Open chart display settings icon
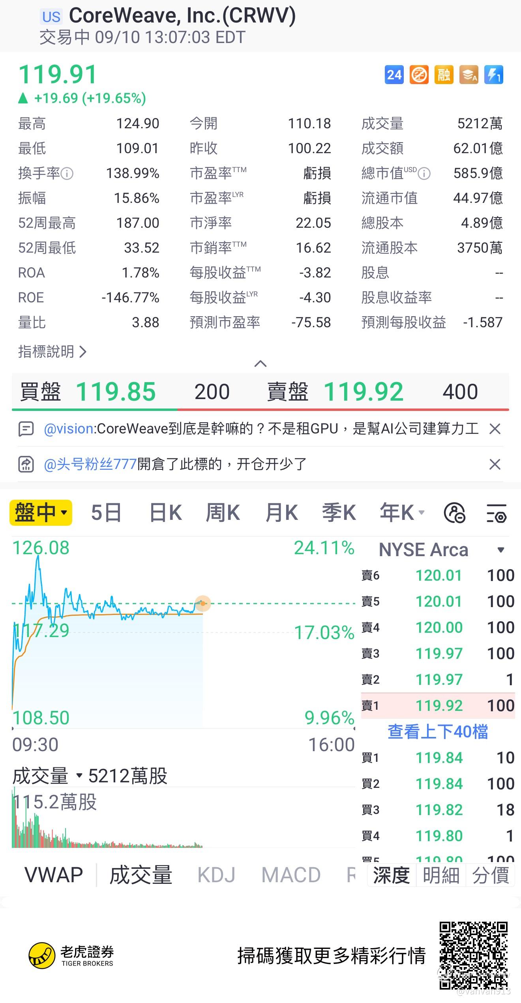Viewport: 521px width, 1003px height. tap(496, 513)
